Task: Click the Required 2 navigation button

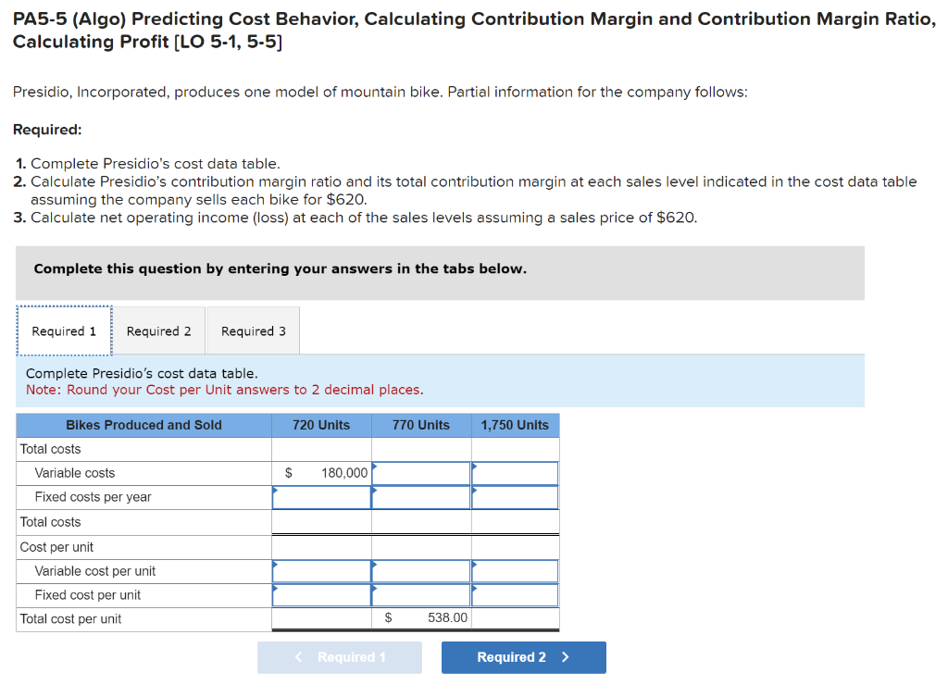Action: pos(523,657)
